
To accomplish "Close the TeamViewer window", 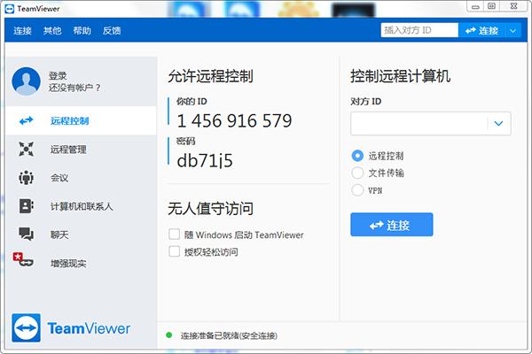I will [513, 6].
